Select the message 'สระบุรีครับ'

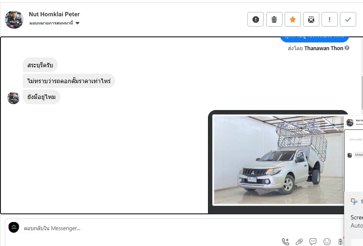pyautogui.click(x=40, y=65)
